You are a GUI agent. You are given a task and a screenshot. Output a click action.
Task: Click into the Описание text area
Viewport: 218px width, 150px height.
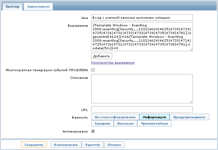tap(142, 89)
